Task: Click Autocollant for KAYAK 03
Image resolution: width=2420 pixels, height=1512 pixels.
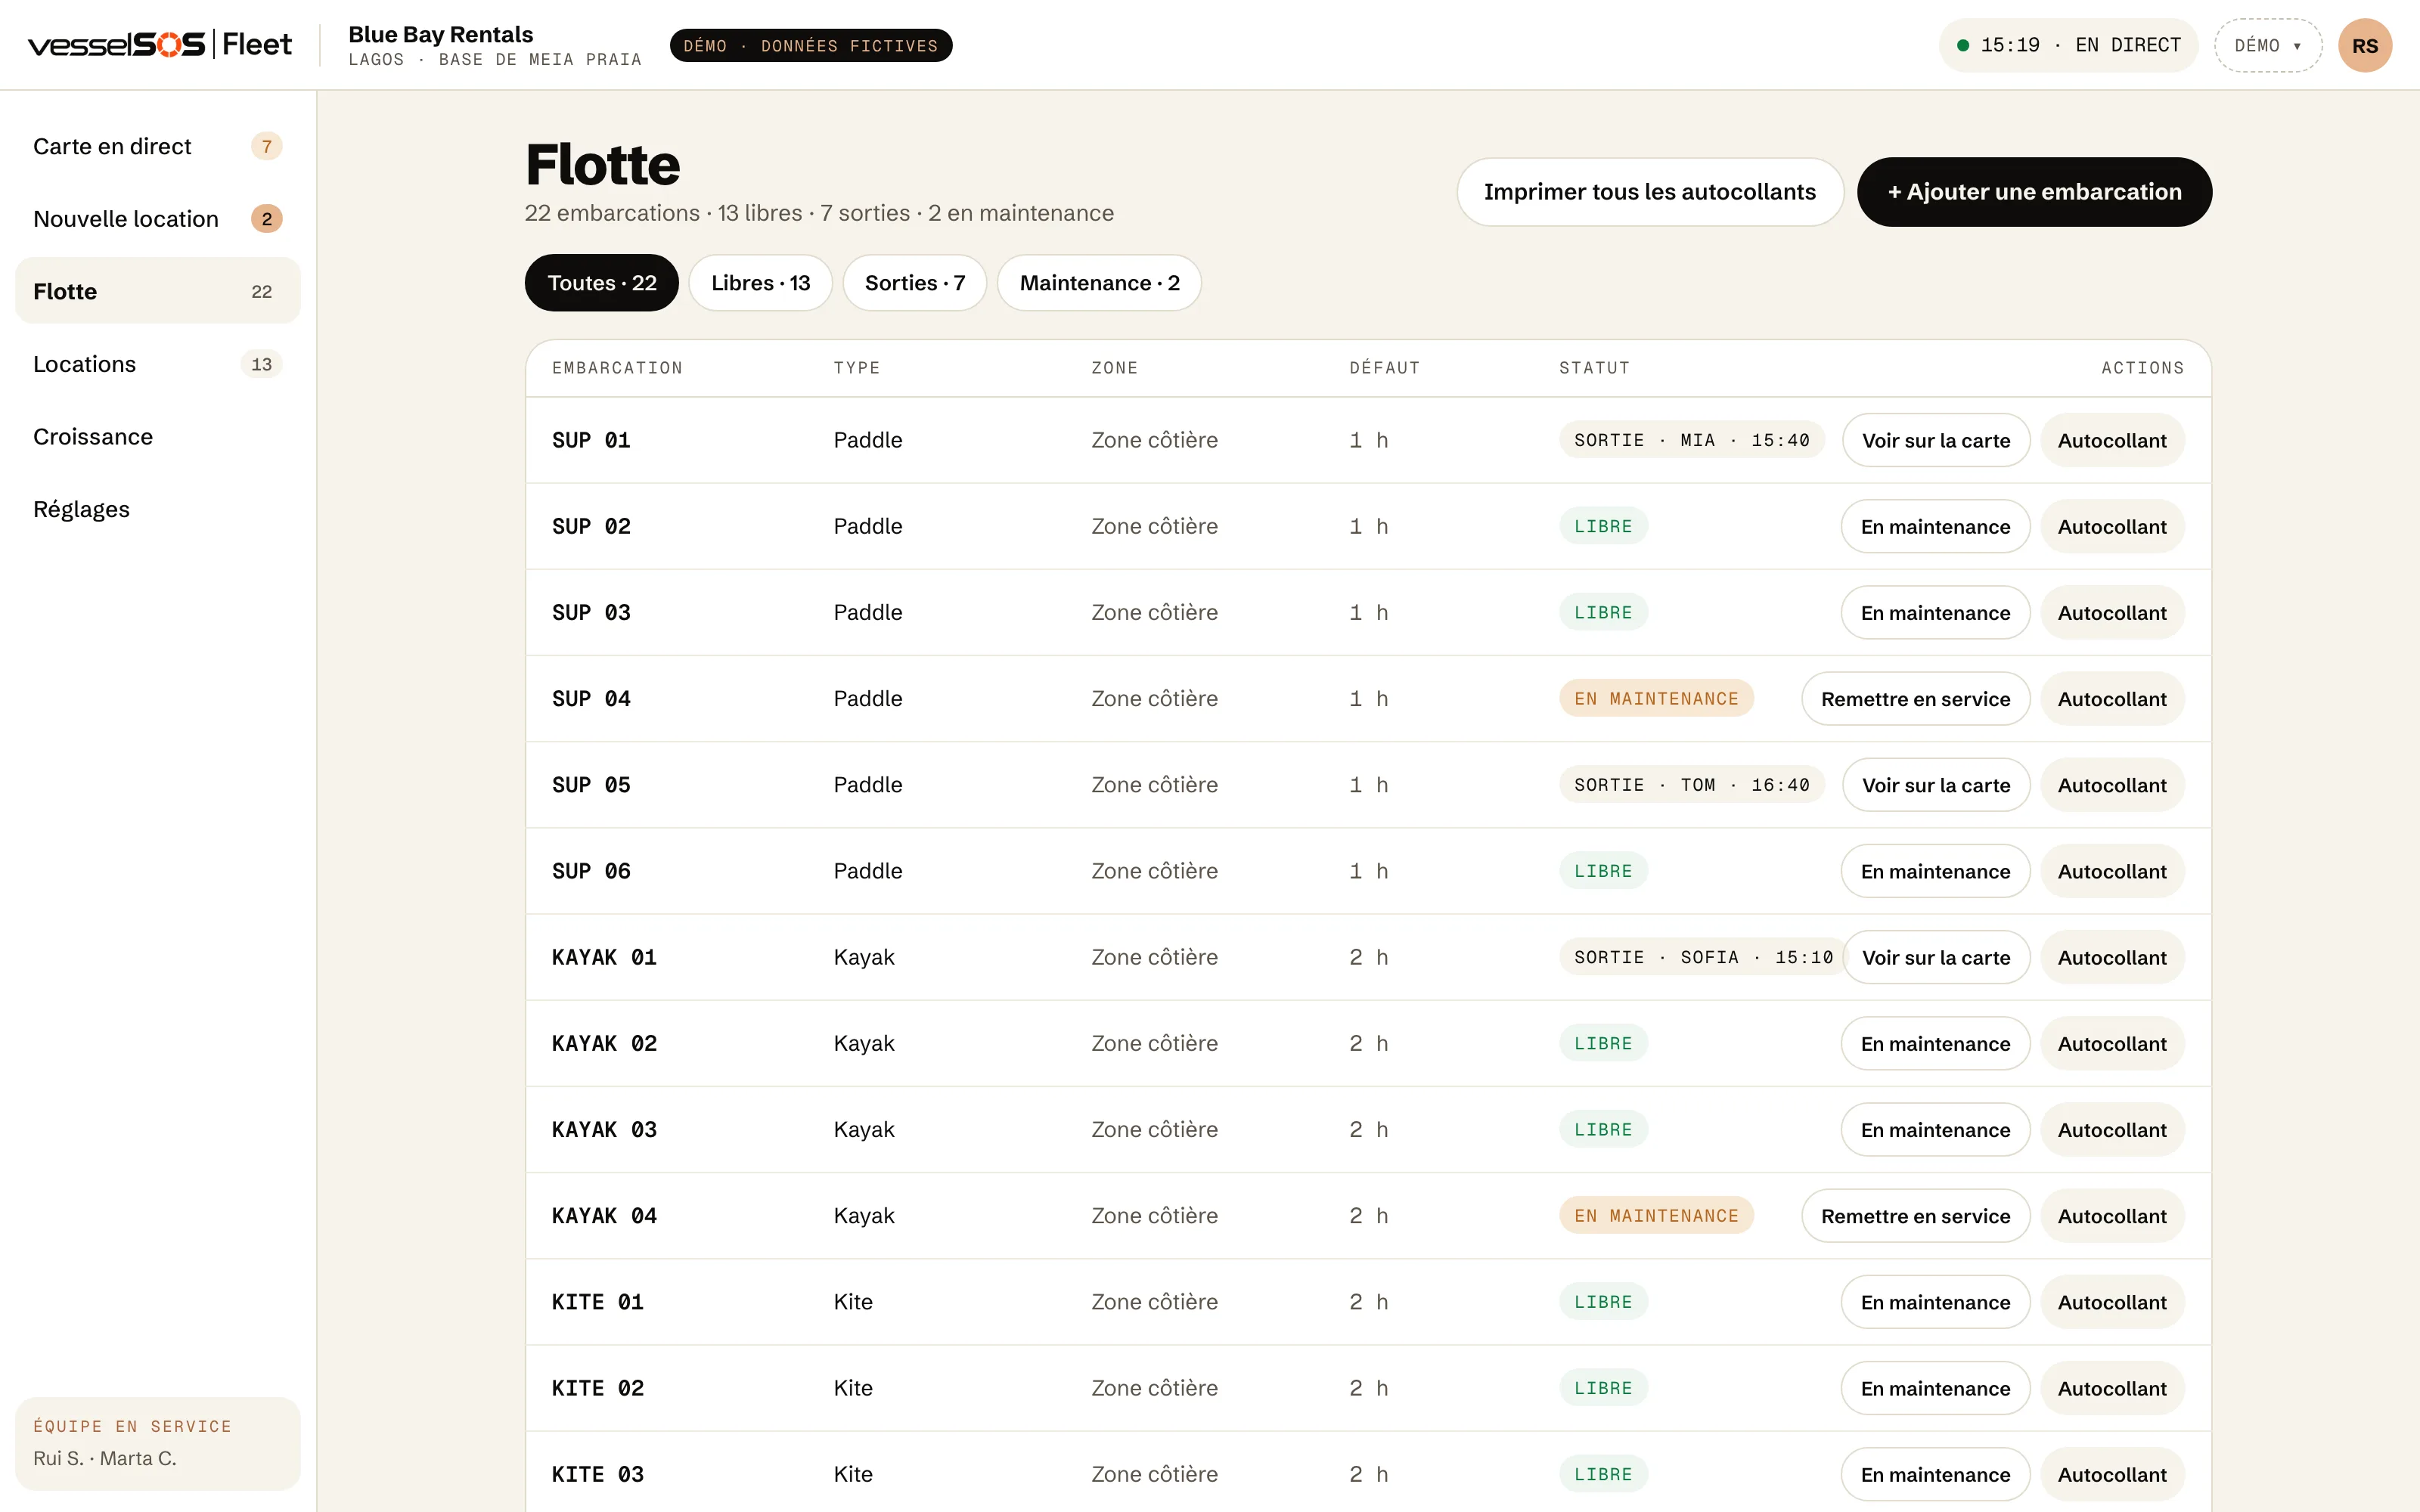Action: [2112, 1130]
